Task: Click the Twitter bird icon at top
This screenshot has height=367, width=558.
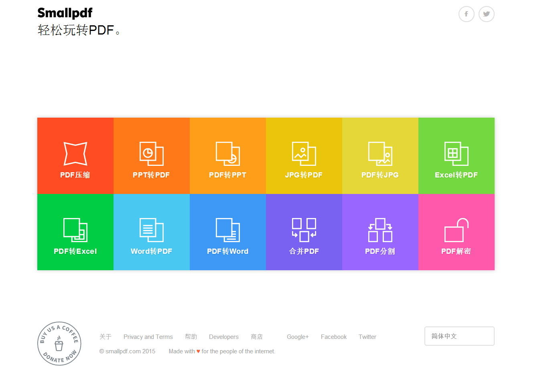Action: point(487,14)
